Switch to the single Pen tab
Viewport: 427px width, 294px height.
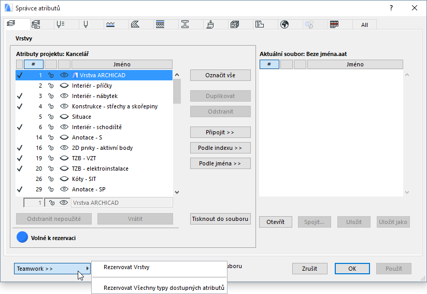pos(86,24)
